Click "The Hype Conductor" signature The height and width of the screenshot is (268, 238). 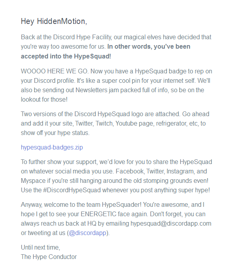point(49,257)
